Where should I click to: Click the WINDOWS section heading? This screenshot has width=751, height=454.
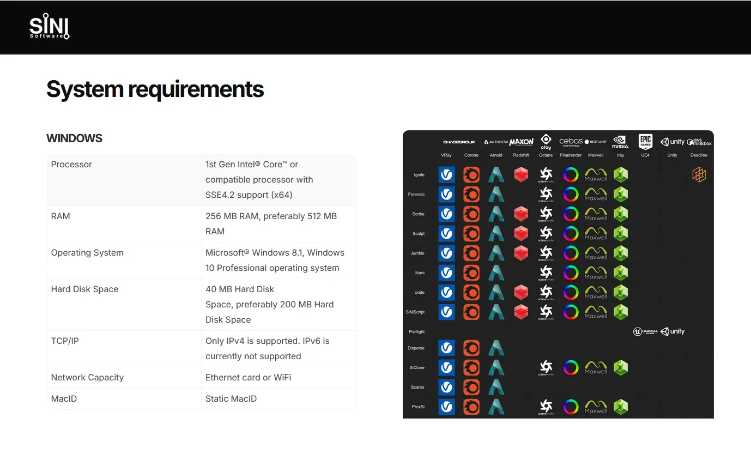[x=74, y=138]
